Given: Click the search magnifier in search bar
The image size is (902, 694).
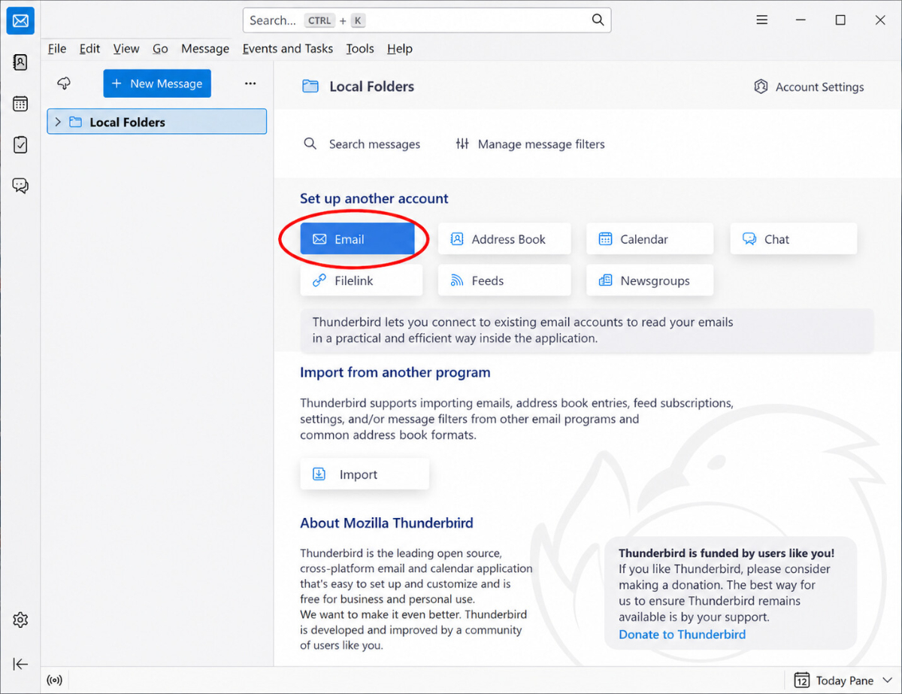Looking at the screenshot, I should click(598, 20).
